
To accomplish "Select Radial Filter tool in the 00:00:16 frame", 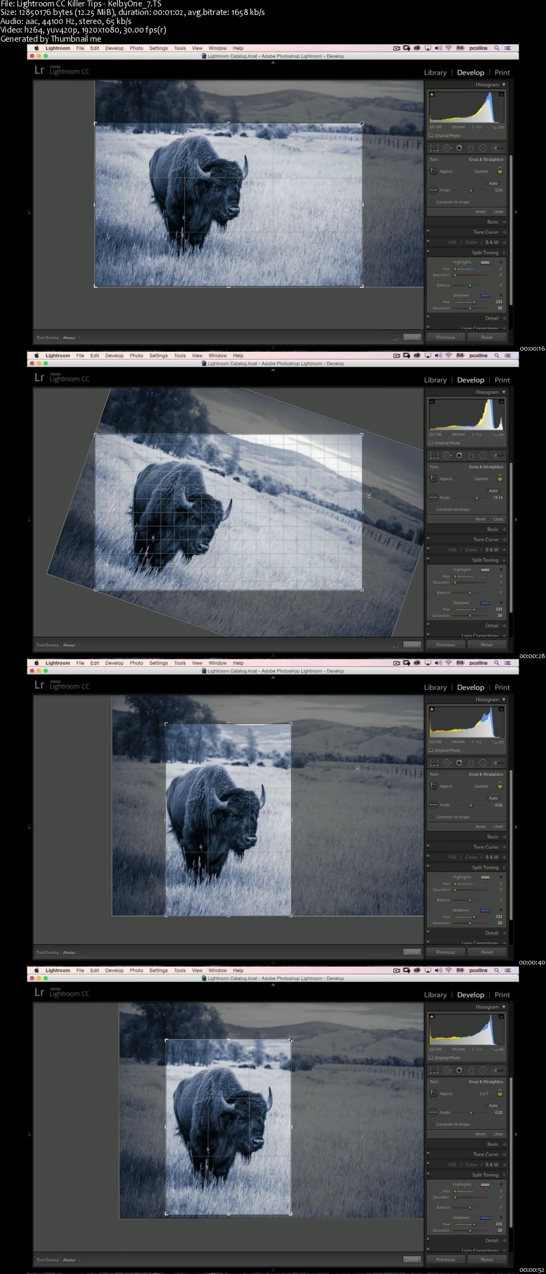I will tap(483, 148).
